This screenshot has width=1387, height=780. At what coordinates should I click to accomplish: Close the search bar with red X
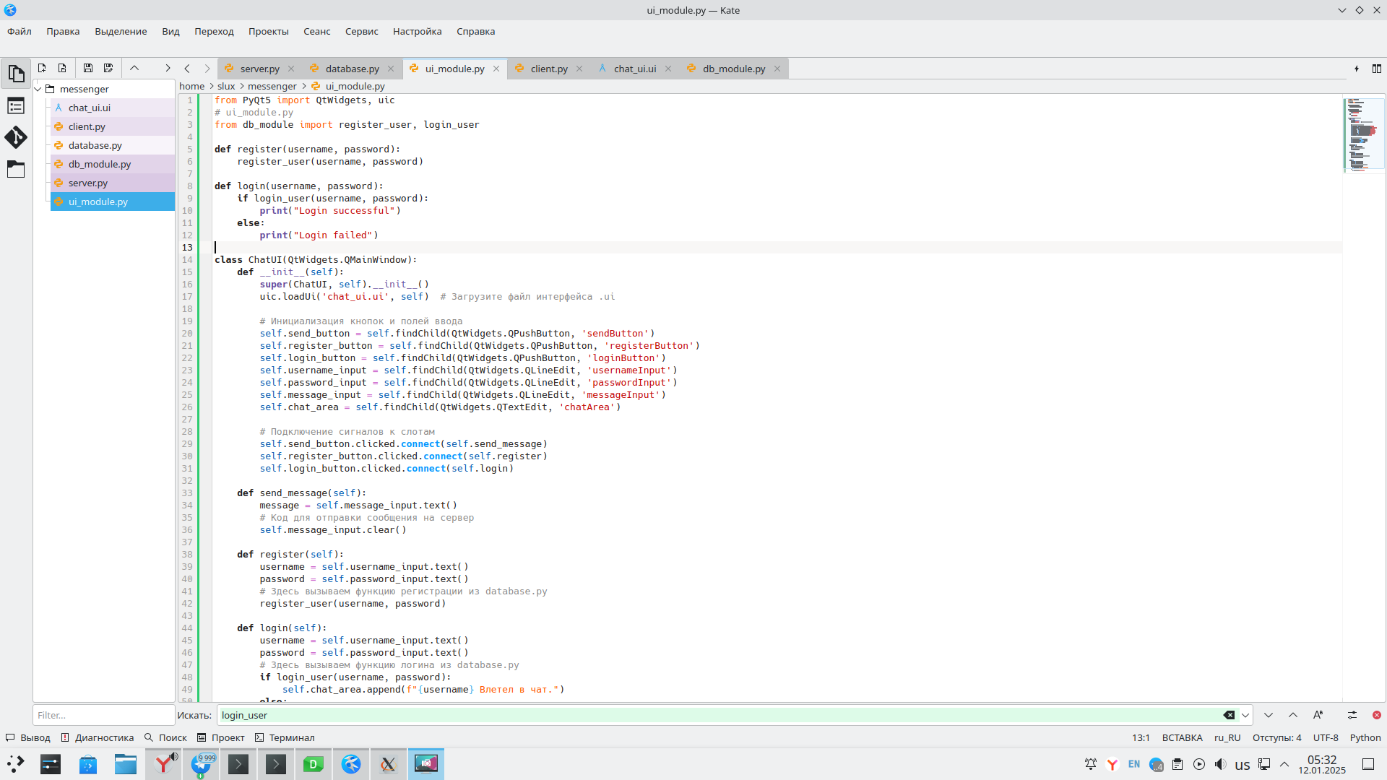1377,715
